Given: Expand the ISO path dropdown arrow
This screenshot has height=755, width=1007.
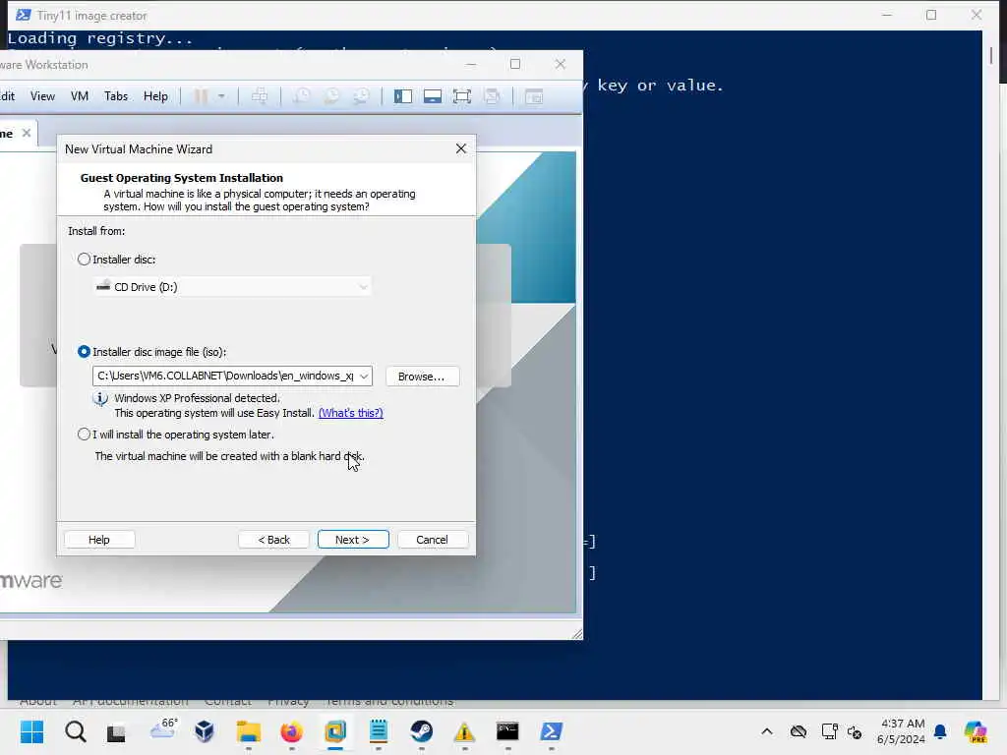Looking at the screenshot, I should pyautogui.click(x=364, y=377).
